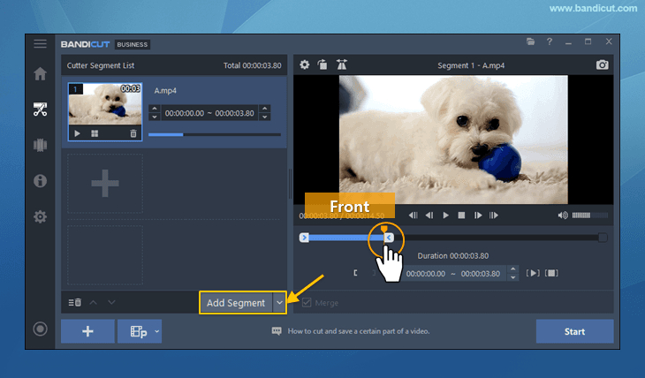Screen dimensions: 645x378
Task: Increase segment 1 end time
Action: pos(265,109)
